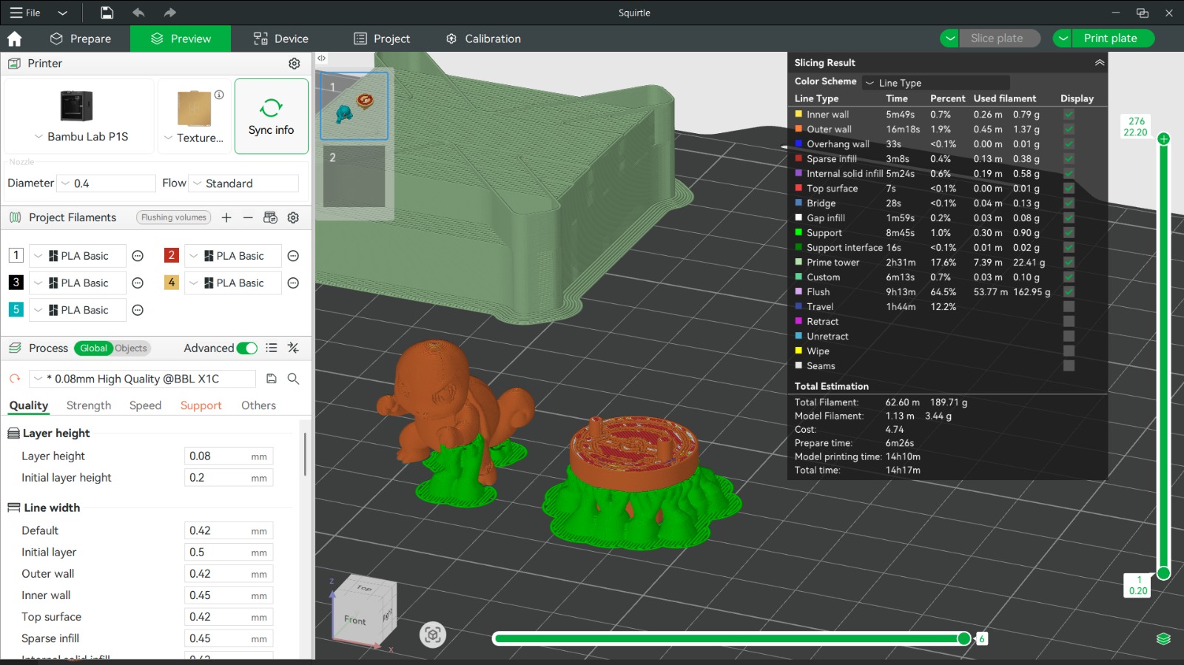Click the save project icon
Image resolution: width=1184 pixels, height=665 pixels.
click(x=107, y=13)
